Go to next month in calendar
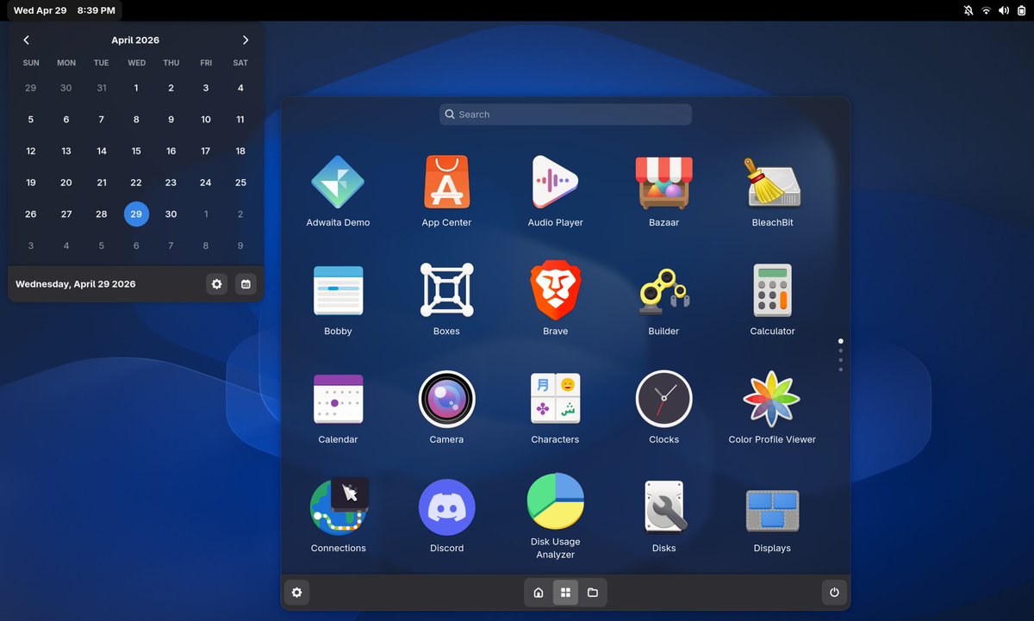The height and width of the screenshot is (621, 1034). (x=246, y=40)
